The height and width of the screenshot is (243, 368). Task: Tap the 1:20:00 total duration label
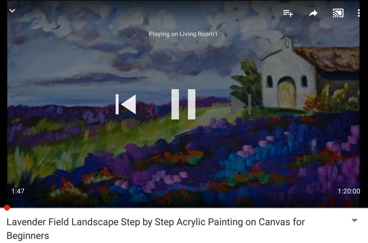click(x=349, y=191)
